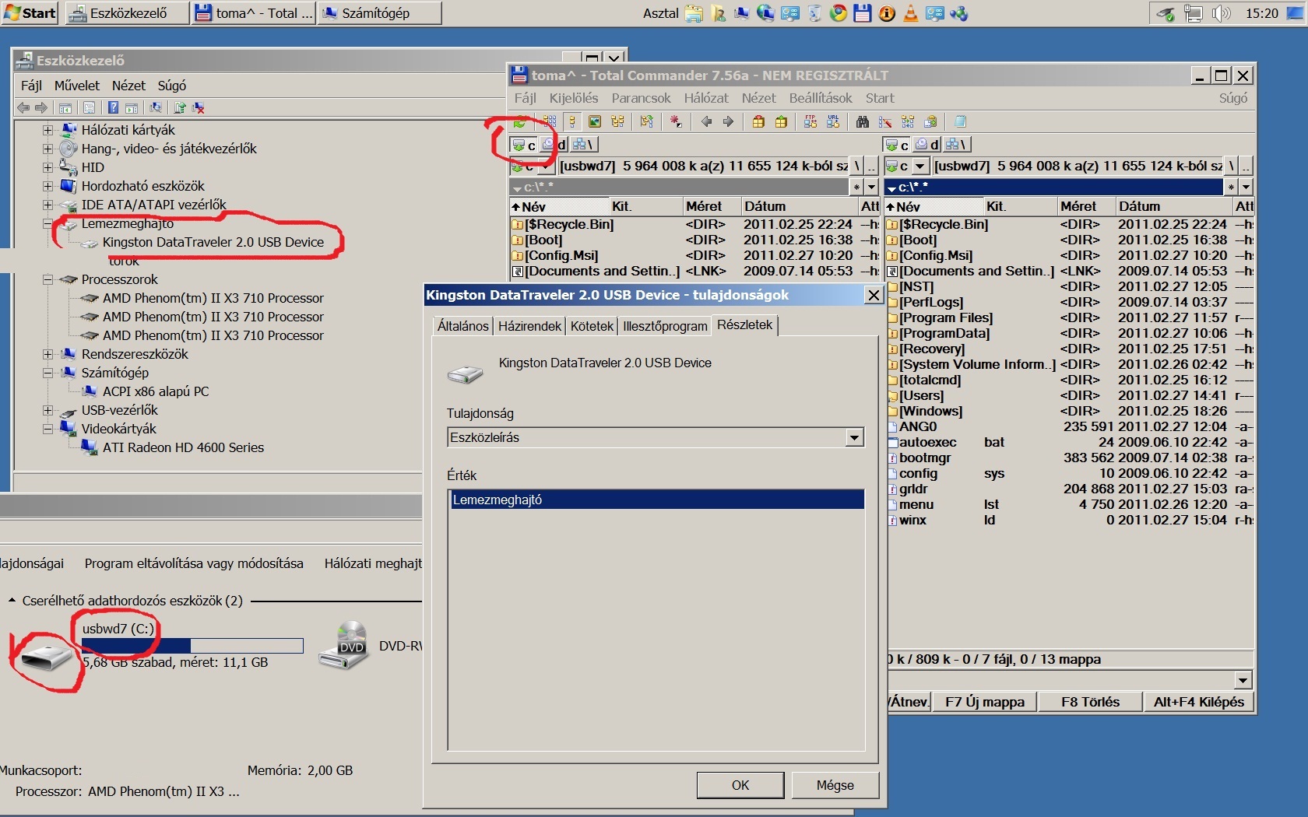Click safely remove hardware tray icon
Screen dimensions: 1308x817
pyautogui.click(x=1165, y=13)
